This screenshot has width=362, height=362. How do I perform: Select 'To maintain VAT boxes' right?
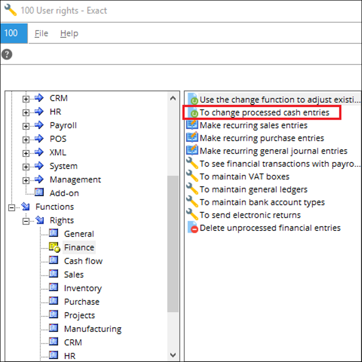[244, 176]
